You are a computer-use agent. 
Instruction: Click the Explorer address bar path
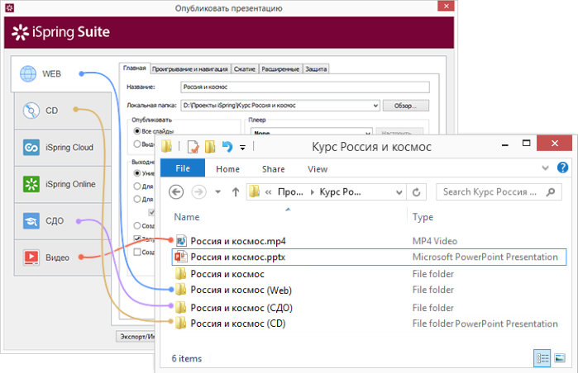point(327,192)
